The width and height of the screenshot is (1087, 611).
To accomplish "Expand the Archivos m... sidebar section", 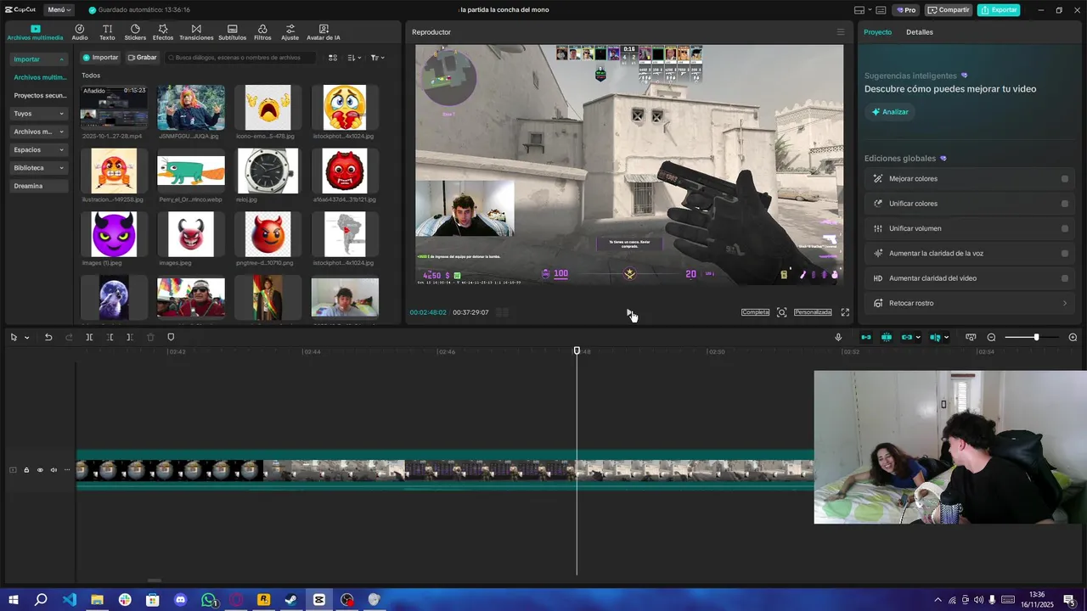I will click(39, 132).
